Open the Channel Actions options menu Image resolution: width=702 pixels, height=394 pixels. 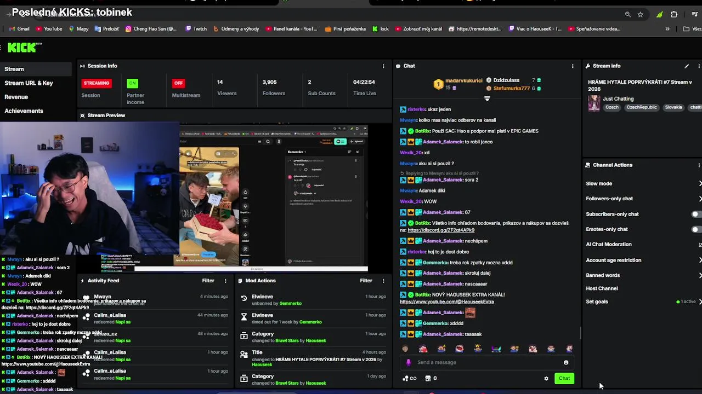[x=699, y=165]
